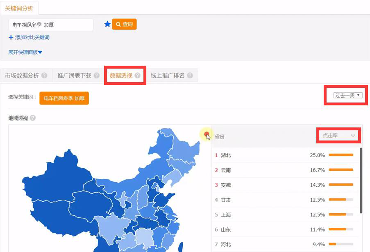
Task: Click the province list vertical scrollbar
Action: (361, 180)
